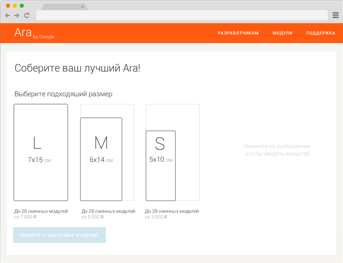Click the Перейти к настройке модулей button

pos(59,235)
